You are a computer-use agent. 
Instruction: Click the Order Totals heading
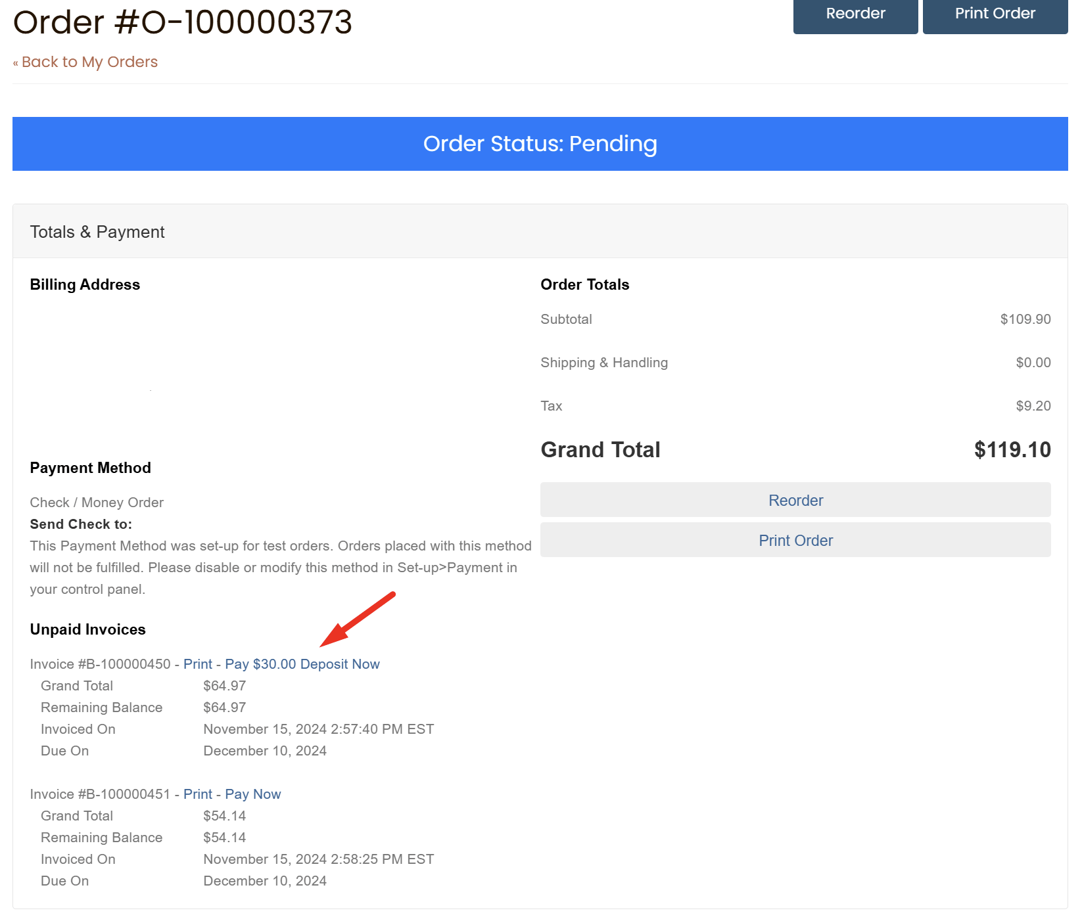coord(585,284)
